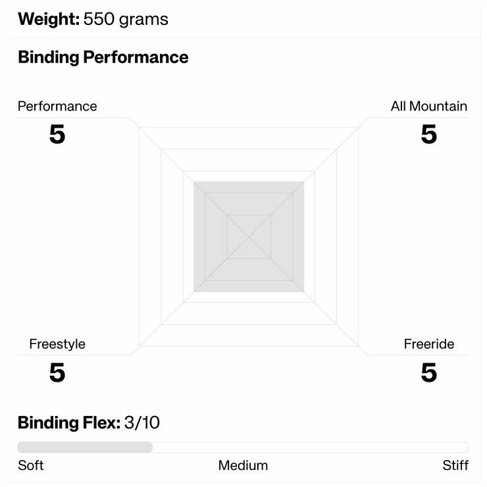Screen dimensions: 487x487
Task: Select the 3/10 flex rating value
Action: click(x=141, y=423)
